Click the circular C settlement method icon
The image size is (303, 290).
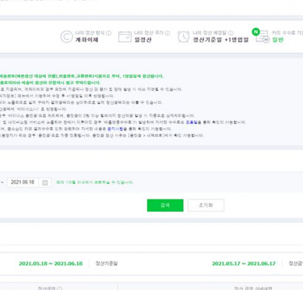67,36
